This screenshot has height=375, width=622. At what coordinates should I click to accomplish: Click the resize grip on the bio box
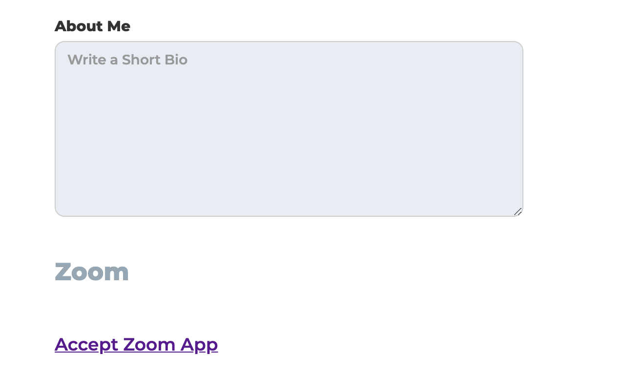point(518,211)
